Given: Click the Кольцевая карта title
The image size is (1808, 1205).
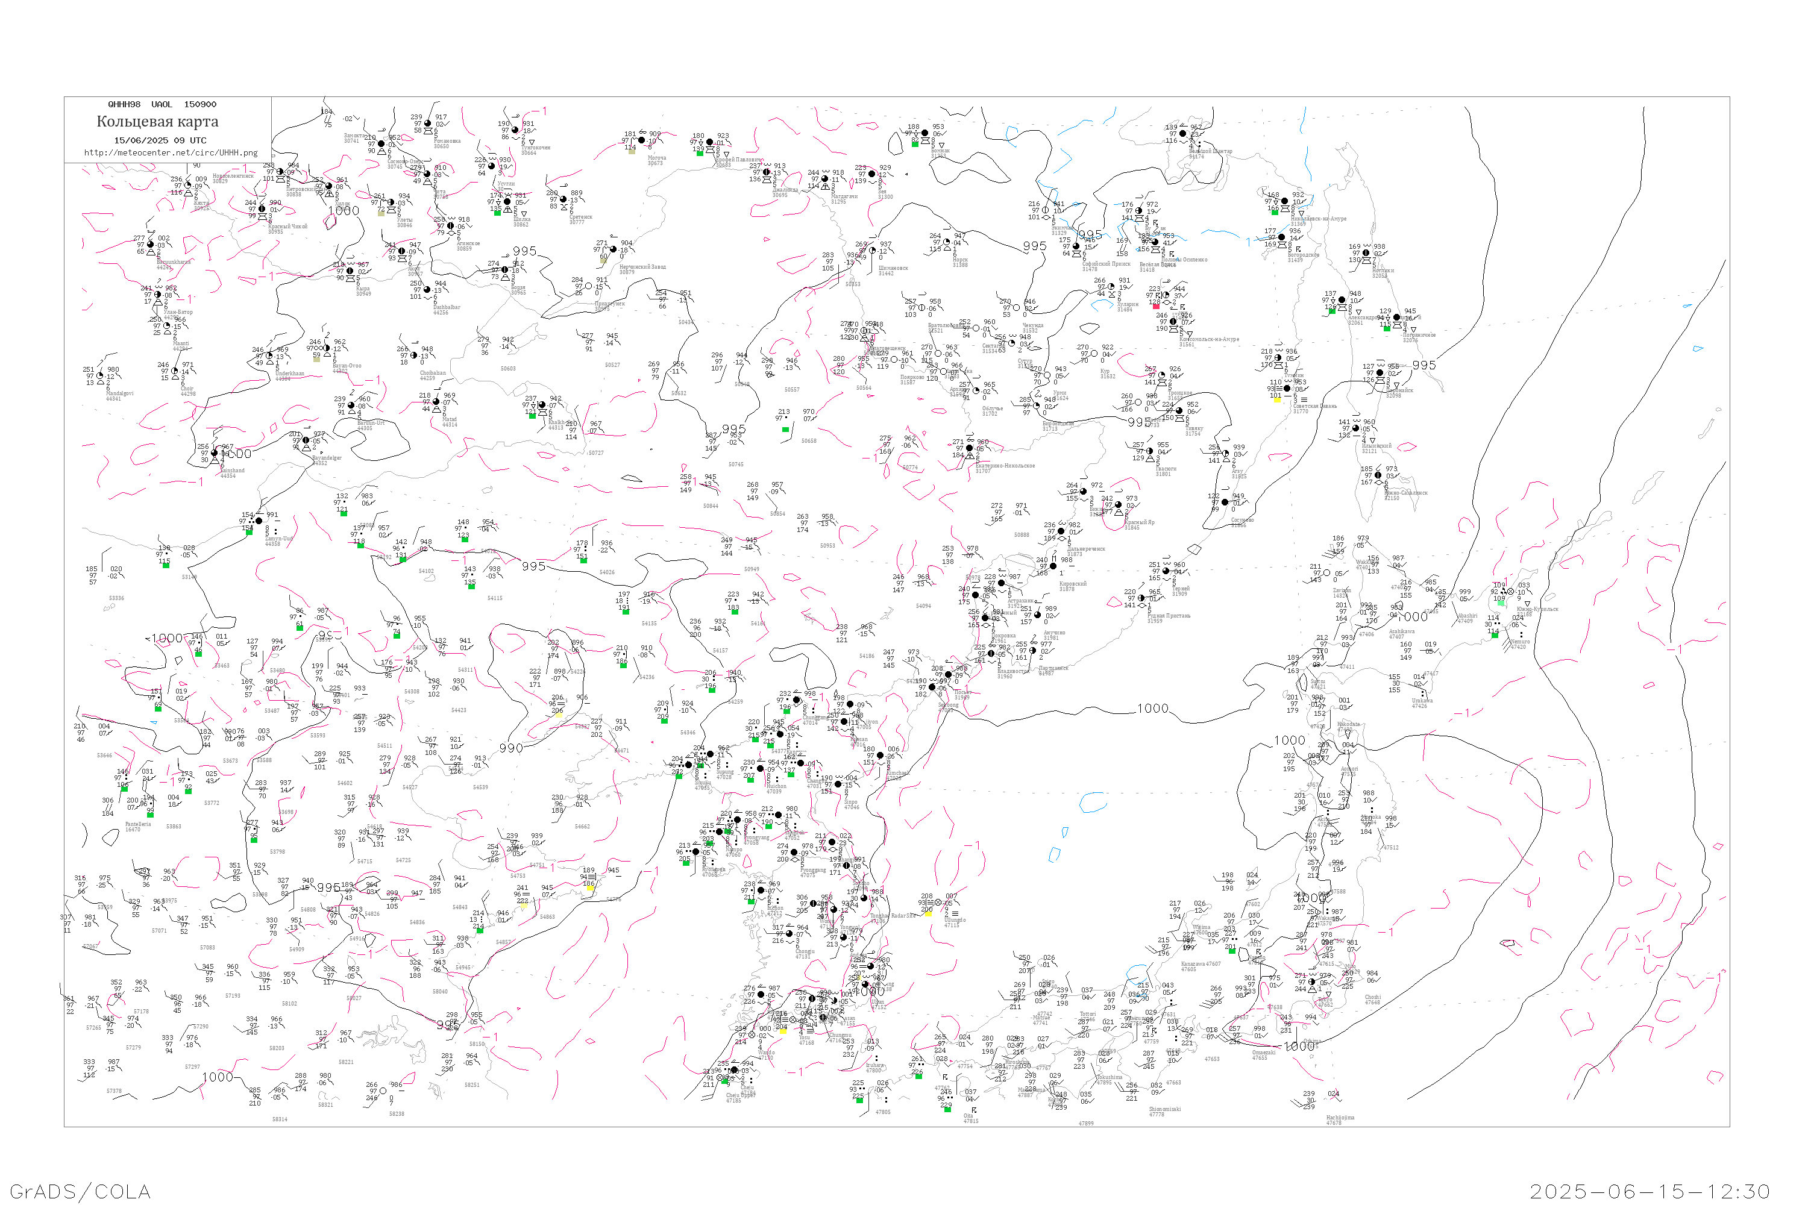Looking at the screenshot, I should pyautogui.click(x=157, y=122).
